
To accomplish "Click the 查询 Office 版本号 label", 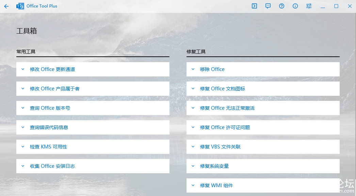I will point(50,108).
